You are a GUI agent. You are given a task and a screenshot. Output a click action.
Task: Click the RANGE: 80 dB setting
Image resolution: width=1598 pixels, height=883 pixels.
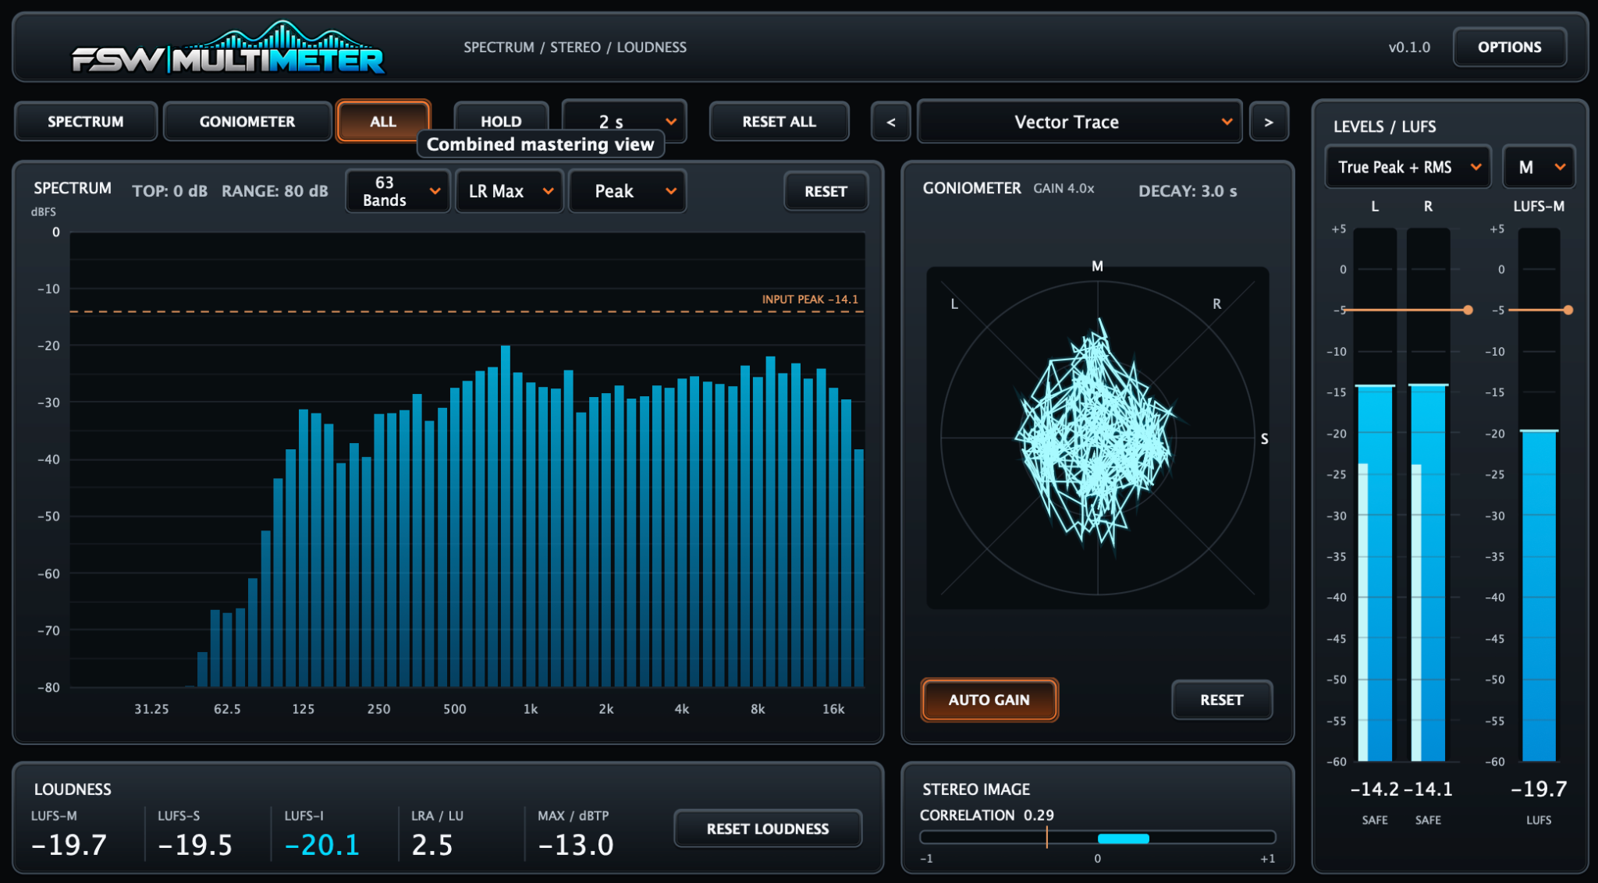[275, 191]
